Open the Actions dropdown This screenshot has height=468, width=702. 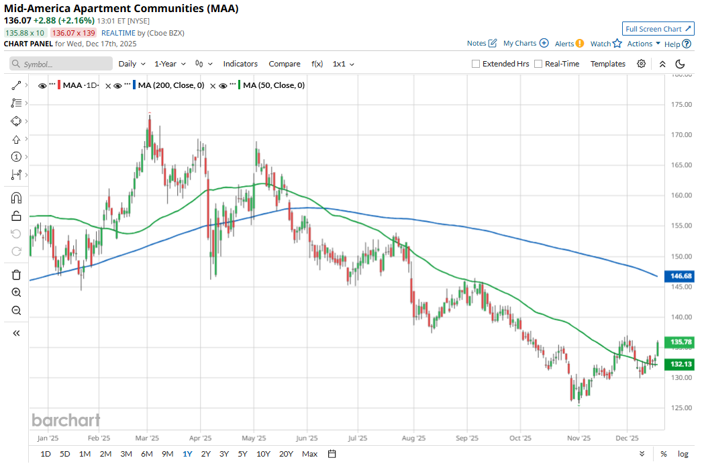click(x=644, y=44)
